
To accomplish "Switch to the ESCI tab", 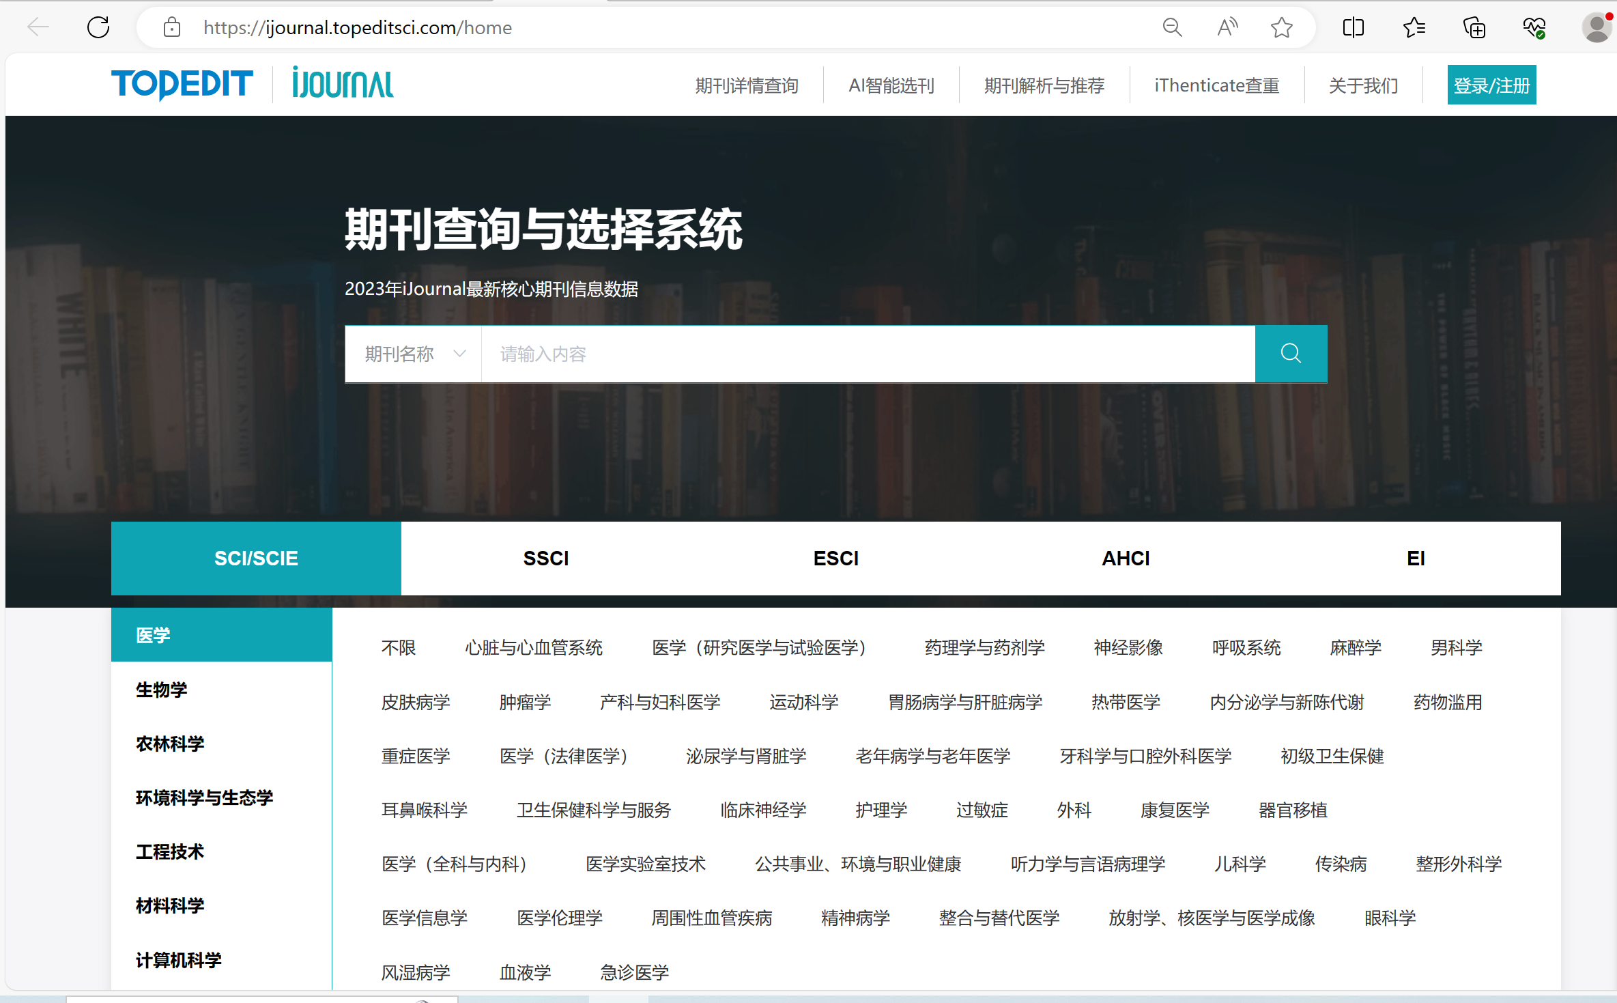I will [x=835, y=559].
